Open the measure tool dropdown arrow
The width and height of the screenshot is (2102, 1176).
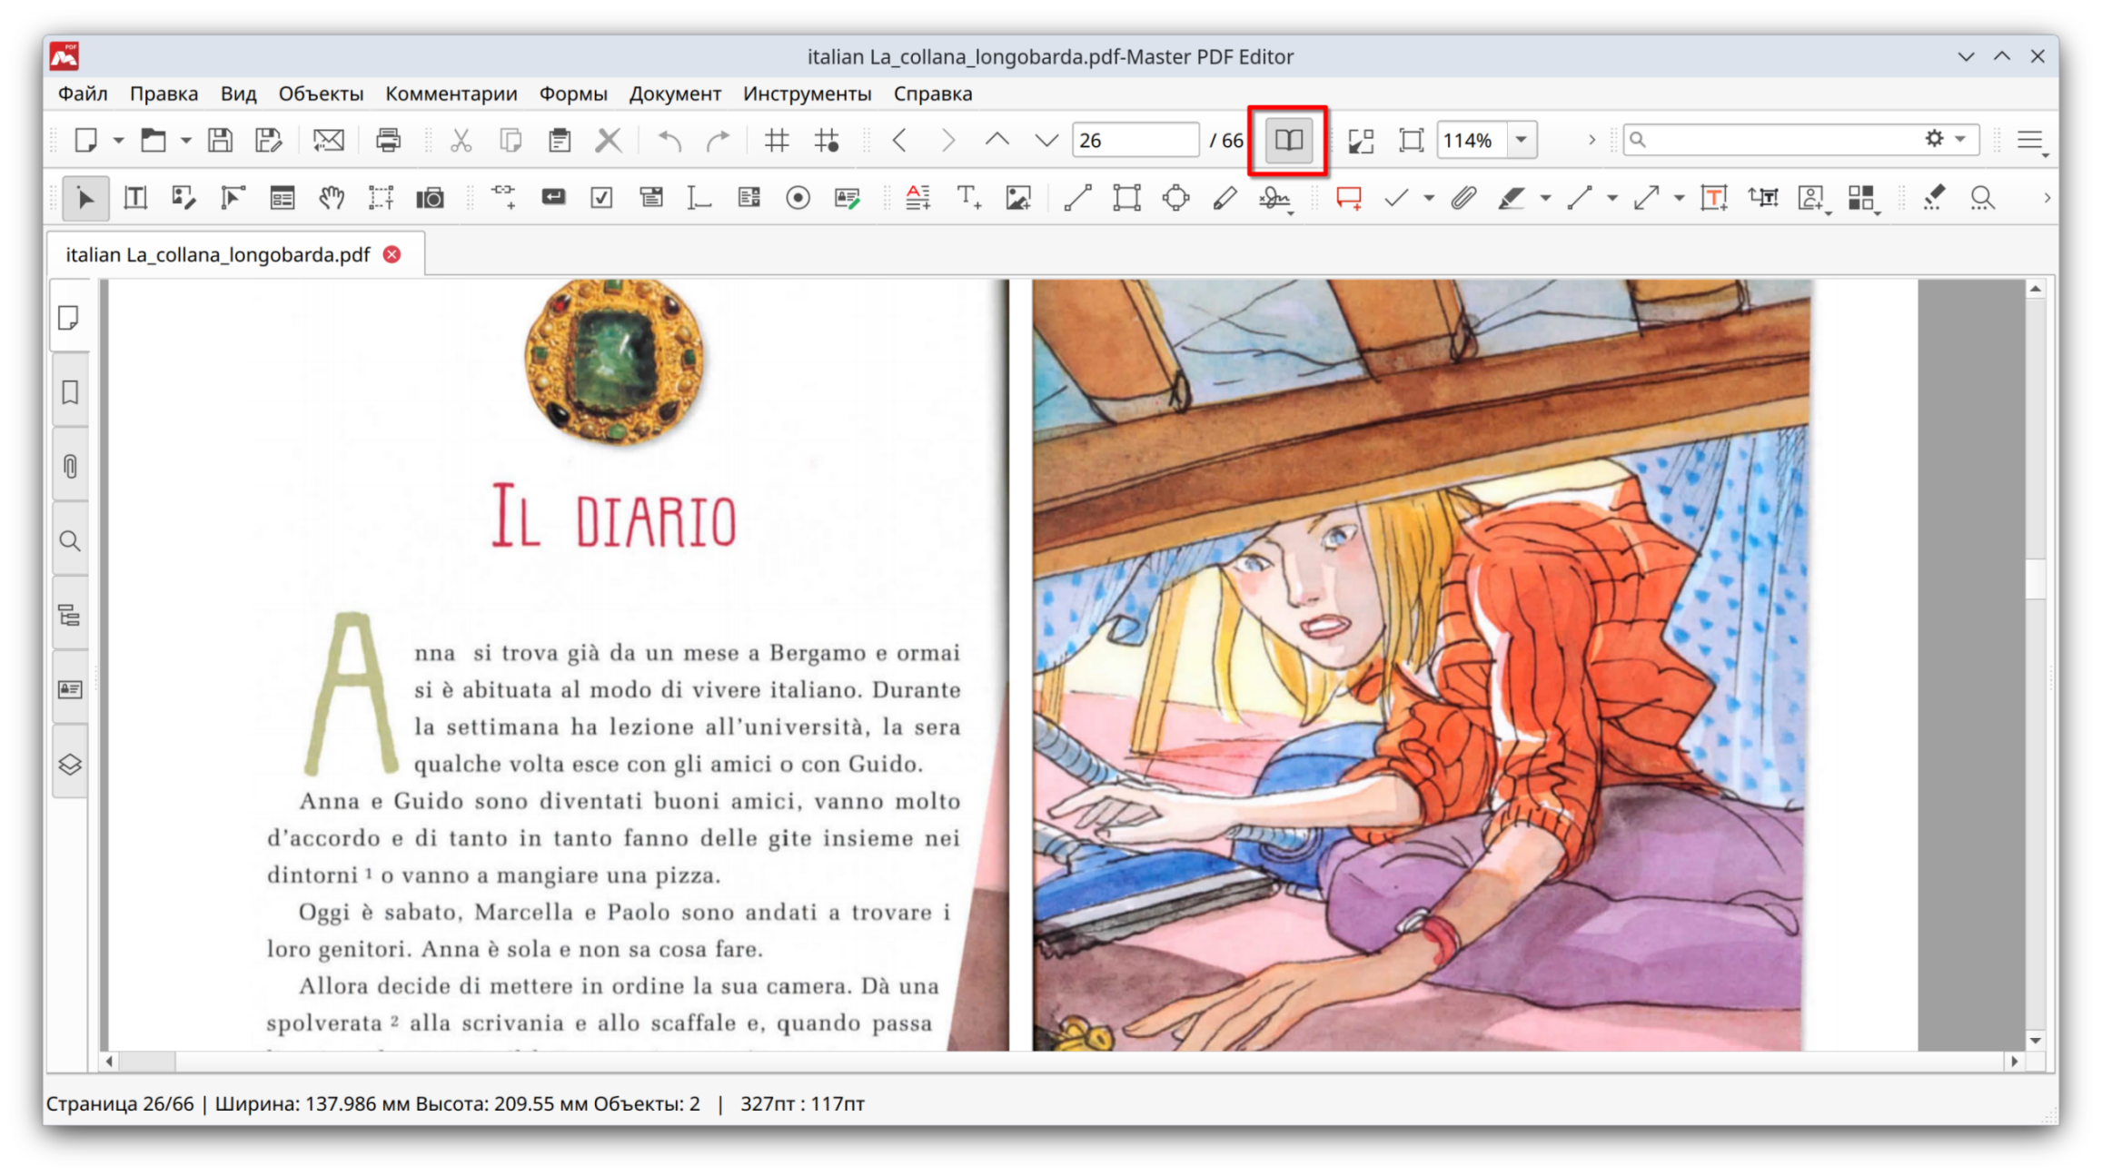(1680, 198)
